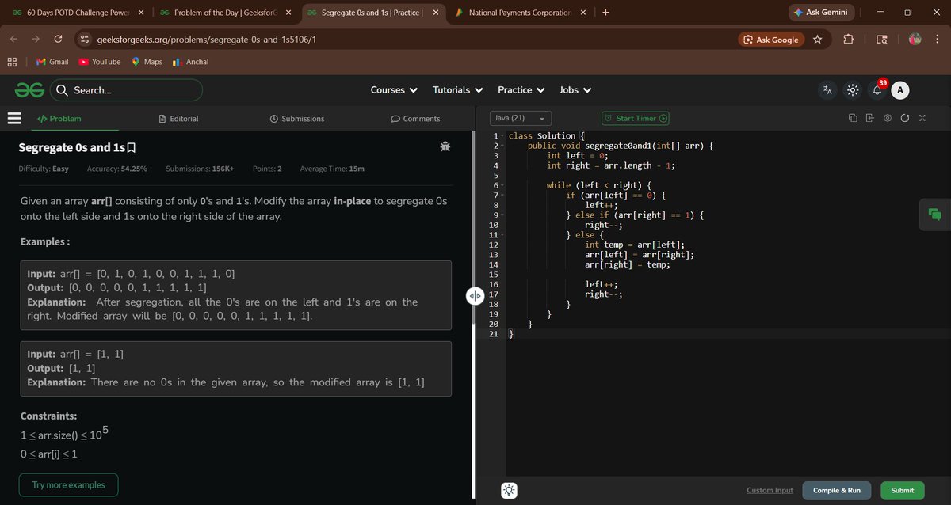Close the Segregate 0s and 1s browser tab
This screenshot has width=951, height=505.
(435, 13)
